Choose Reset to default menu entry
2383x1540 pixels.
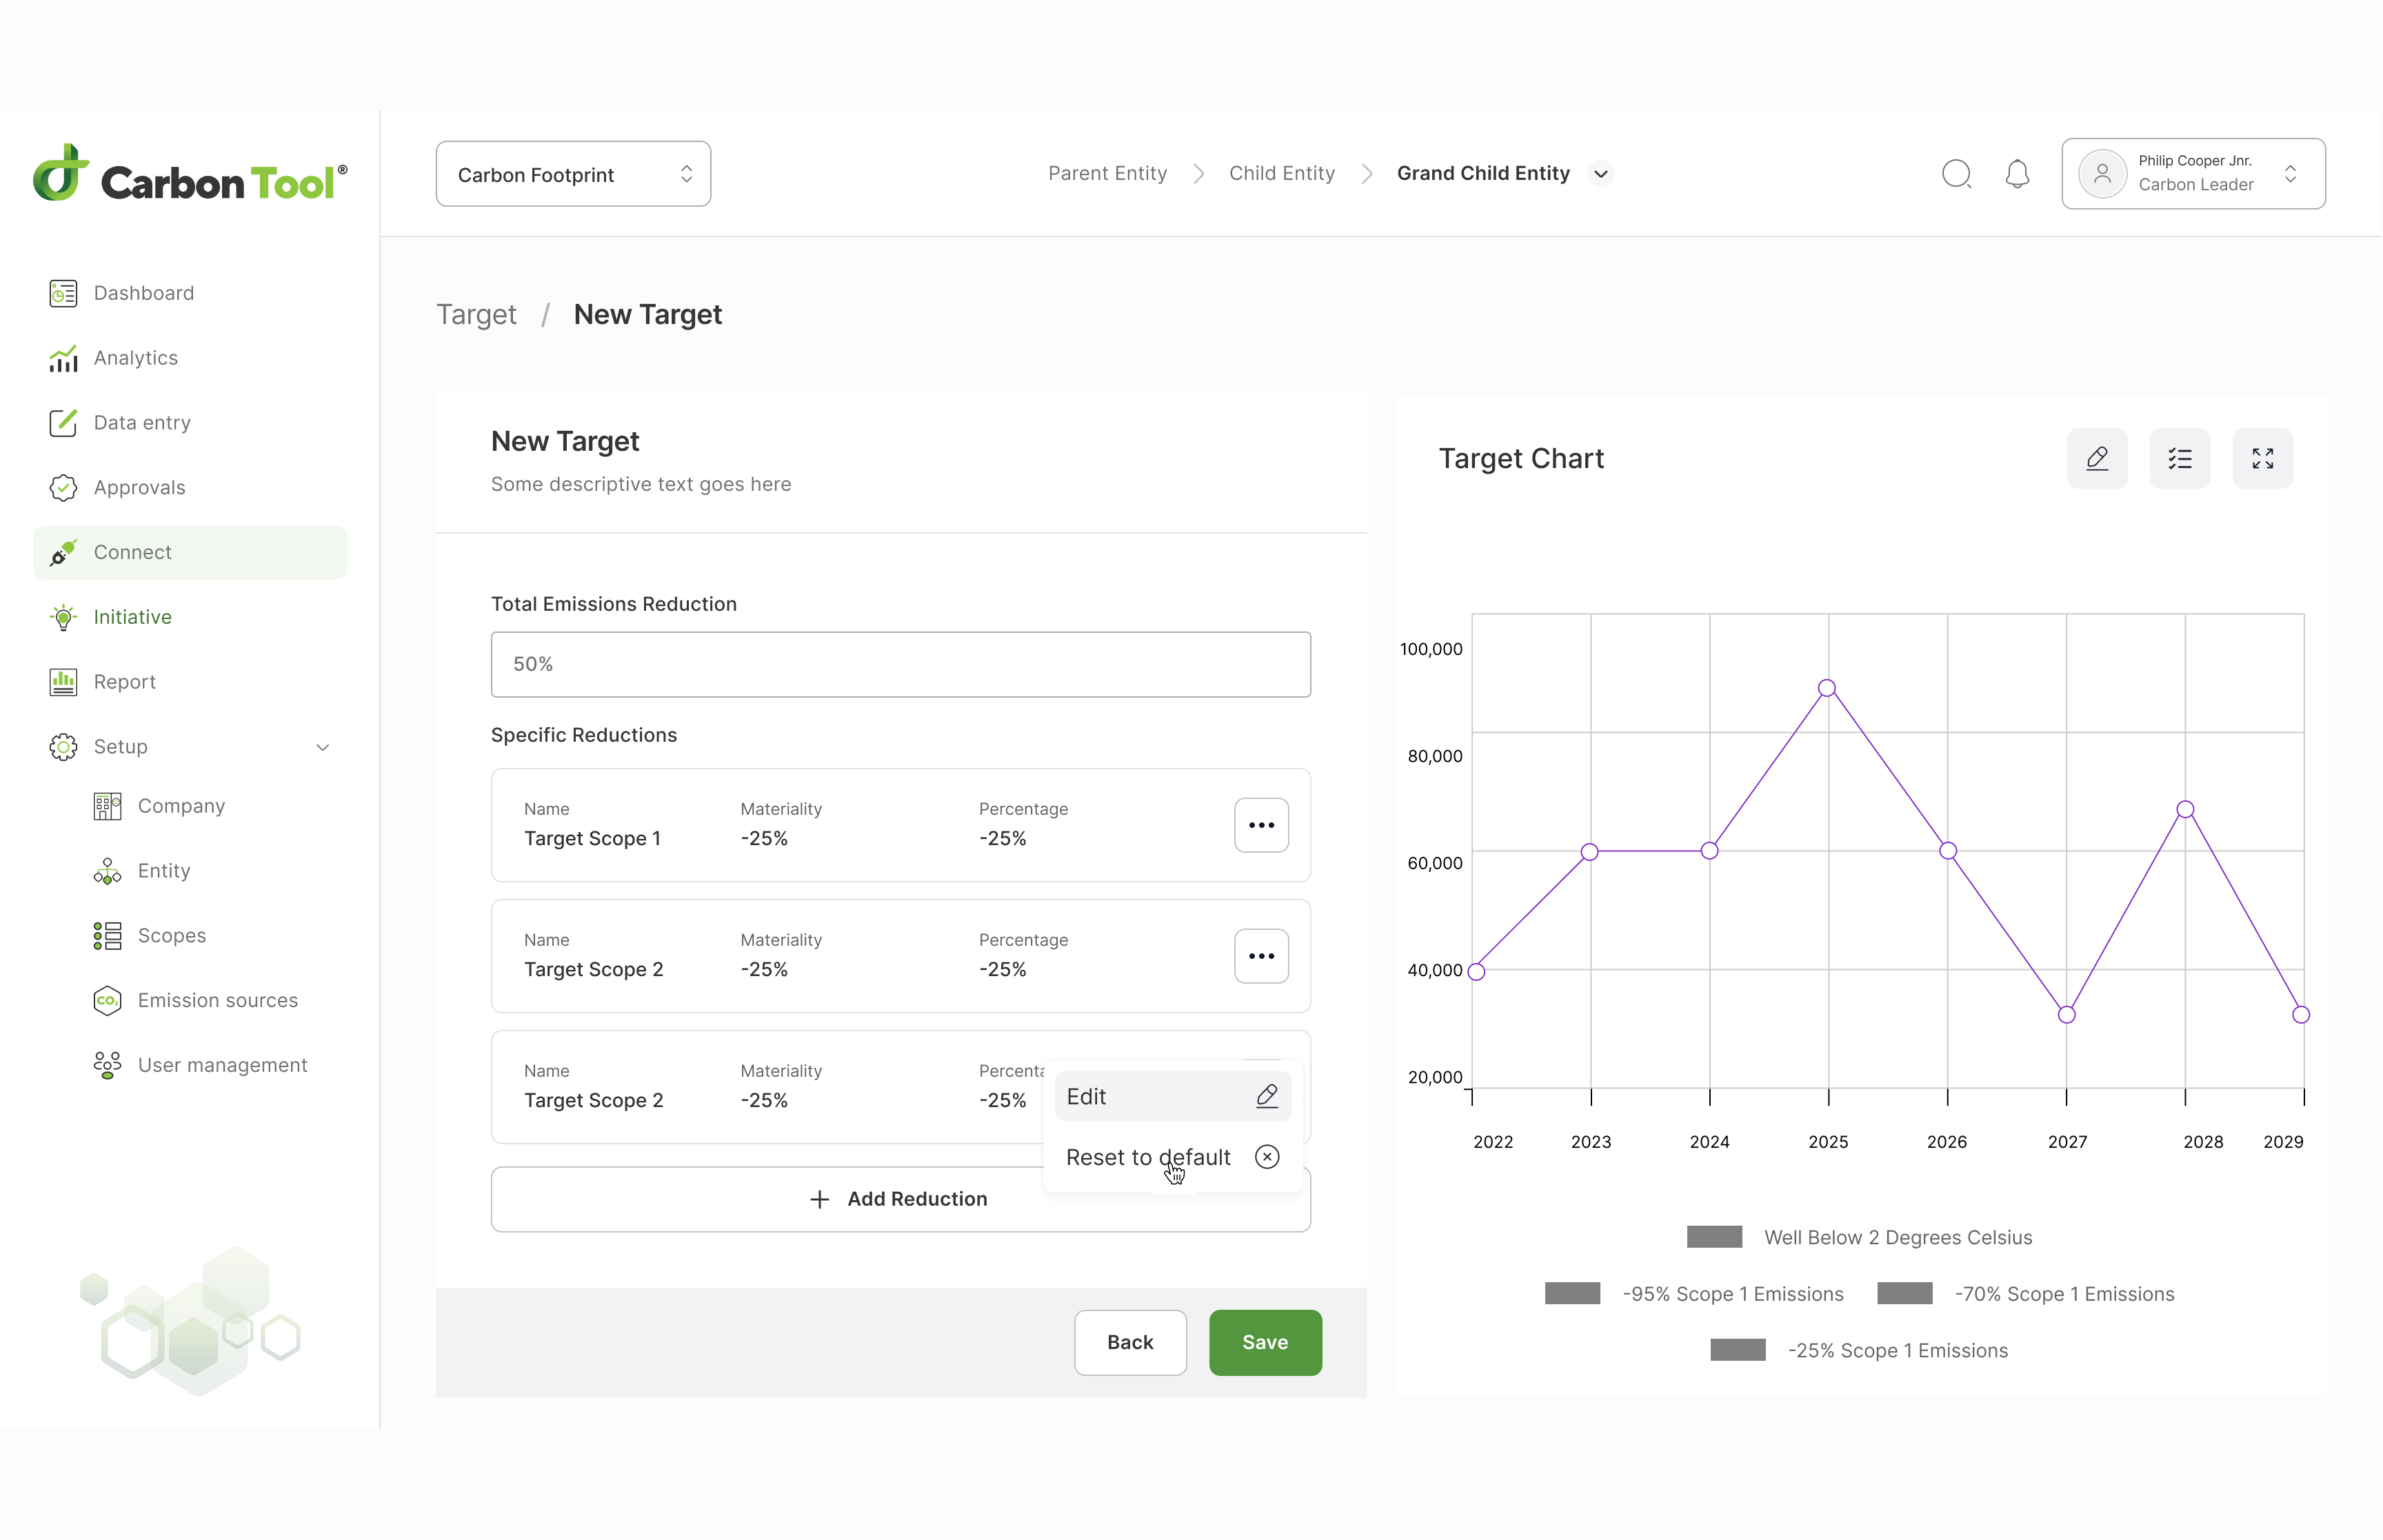point(1172,1157)
